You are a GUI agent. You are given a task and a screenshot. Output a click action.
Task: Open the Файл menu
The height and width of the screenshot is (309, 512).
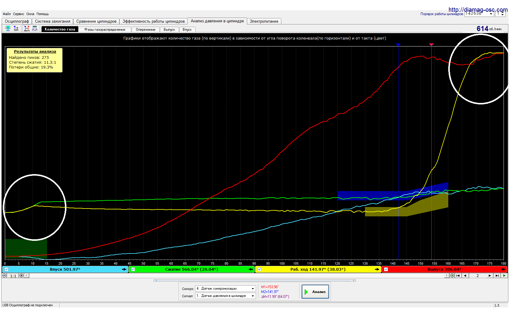pos(7,14)
